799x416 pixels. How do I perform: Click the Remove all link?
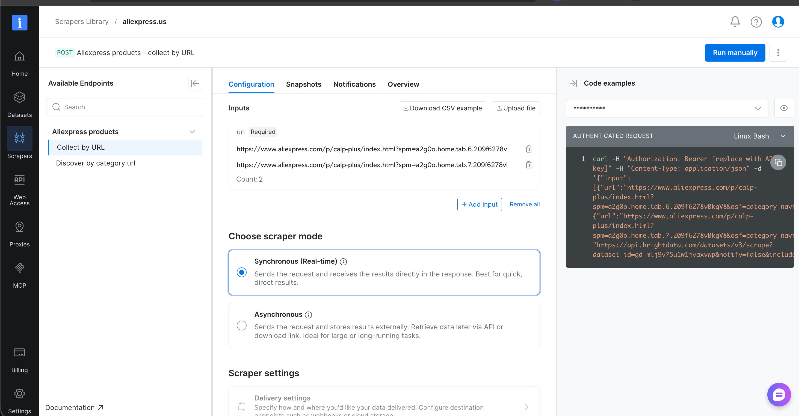point(525,204)
